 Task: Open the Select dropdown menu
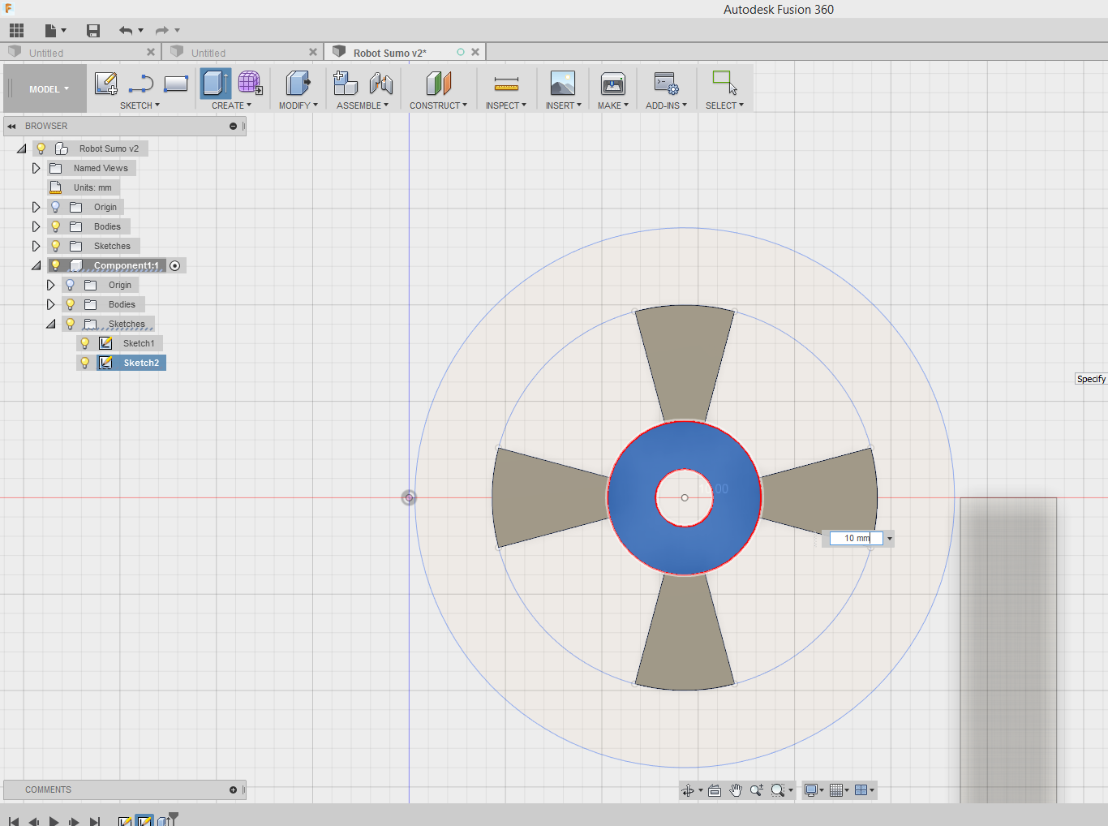(x=724, y=105)
